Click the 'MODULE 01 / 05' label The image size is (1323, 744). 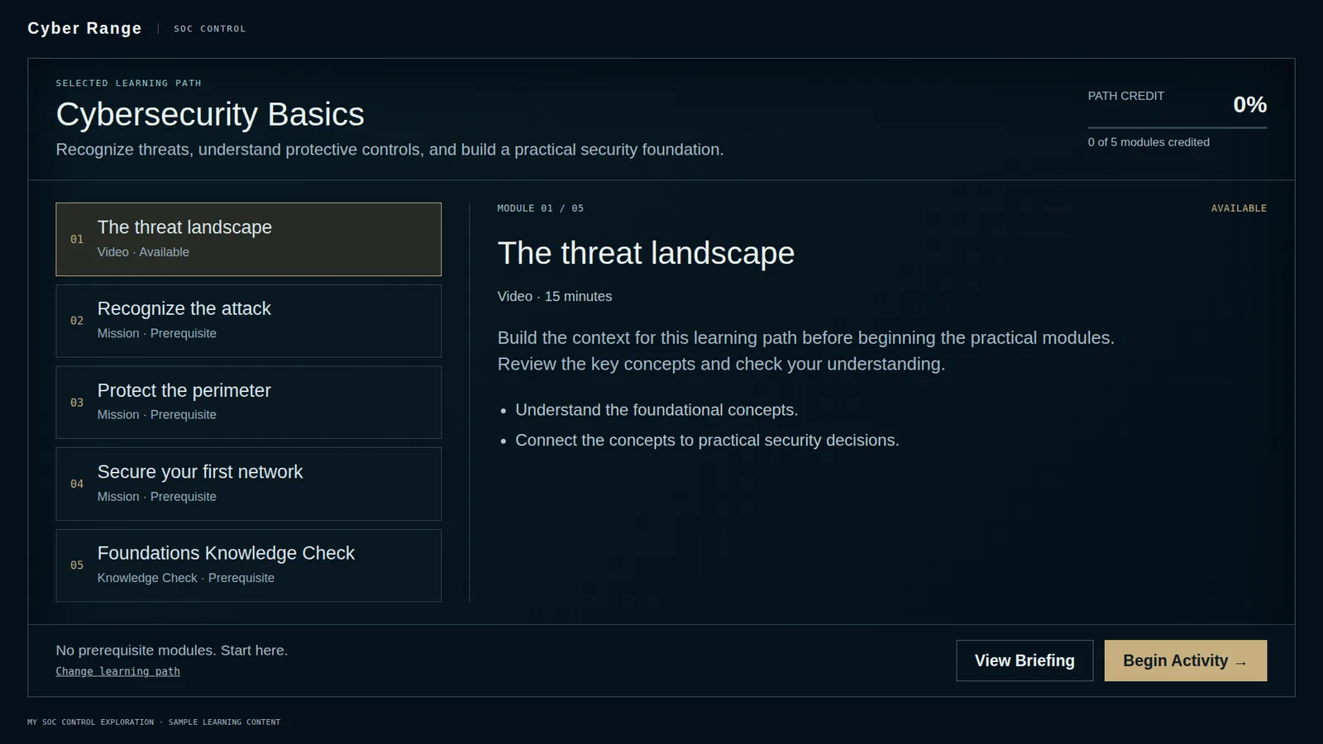[x=540, y=208]
